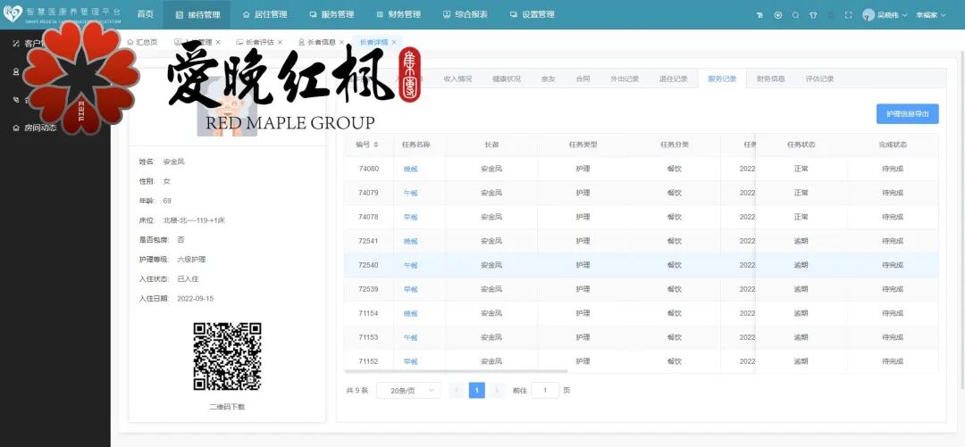Go to next page with the right arrow
This screenshot has height=447, width=965.
click(x=498, y=391)
